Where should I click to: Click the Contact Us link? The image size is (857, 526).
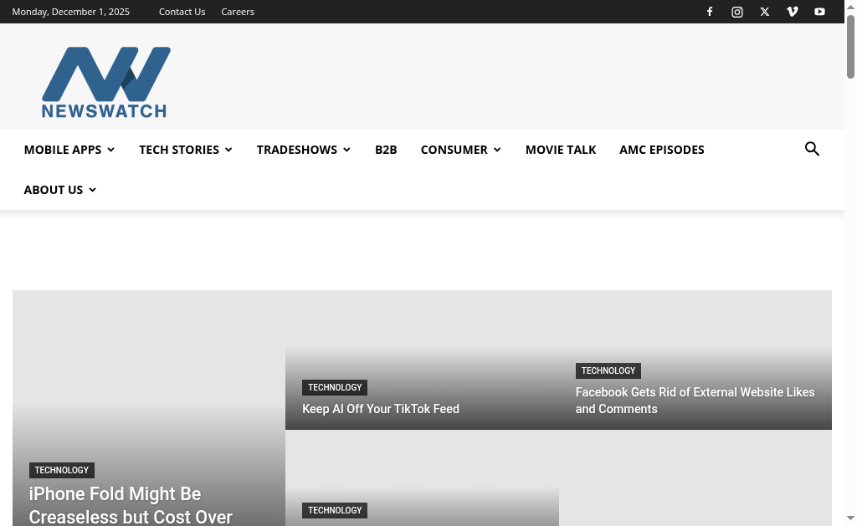click(x=182, y=12)
